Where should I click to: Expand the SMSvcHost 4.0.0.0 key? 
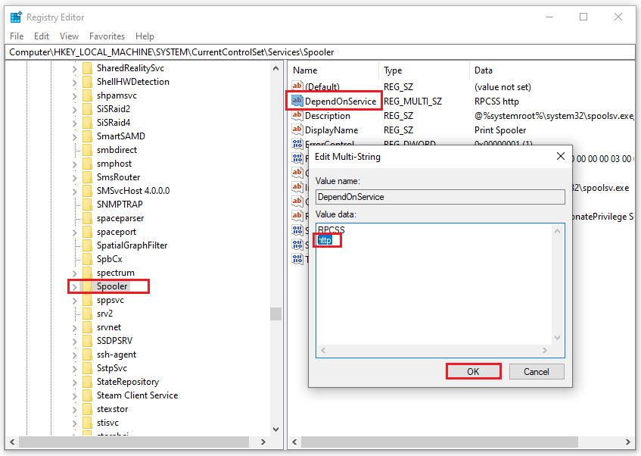click(x=74, y=191)
